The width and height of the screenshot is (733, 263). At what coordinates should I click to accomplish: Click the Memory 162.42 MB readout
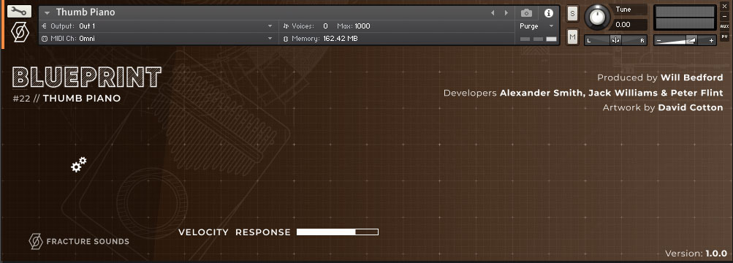pyautogui.click(x=321, y=39)
